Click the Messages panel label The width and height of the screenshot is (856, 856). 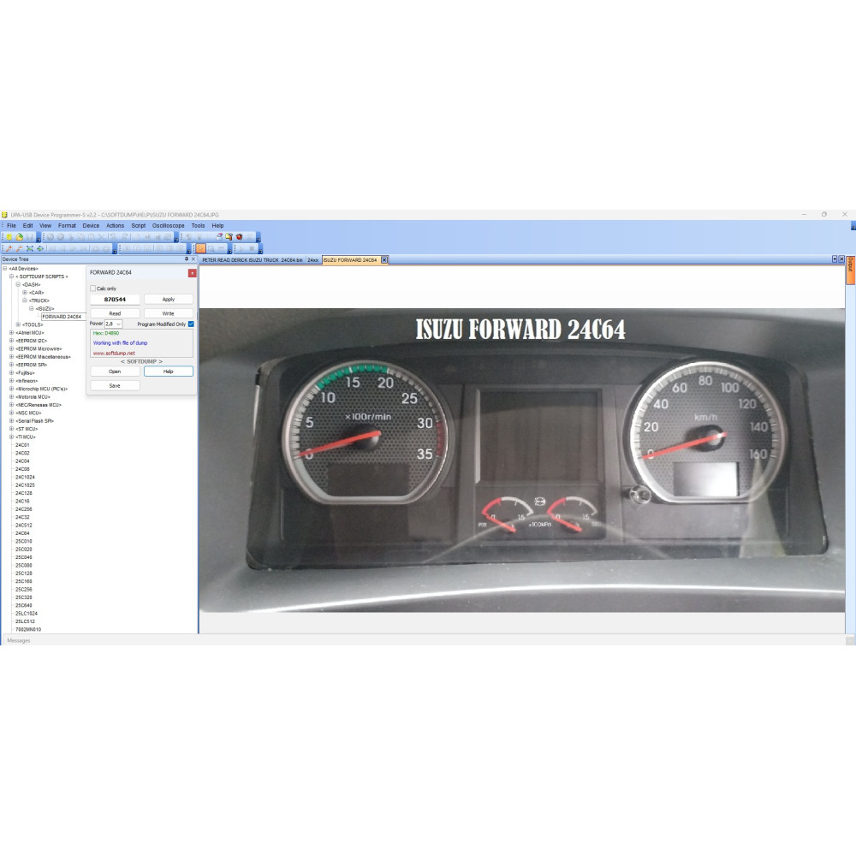coord(19,640)
